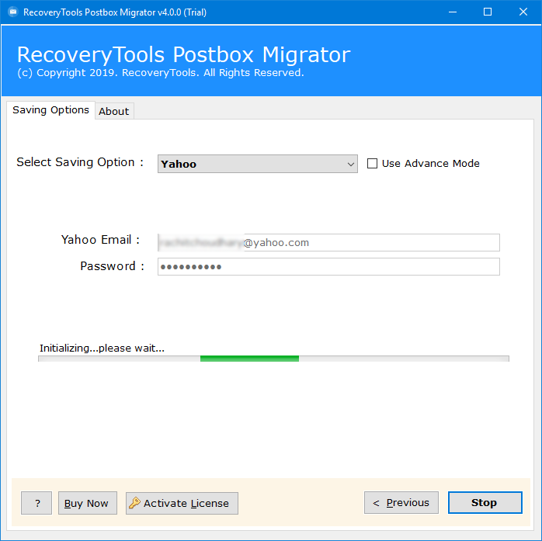The width and height of the screenshot is (542, 541).
Task: Close the Postbox Migrator window
Action: pyautogui.click(x=523, y=12)
